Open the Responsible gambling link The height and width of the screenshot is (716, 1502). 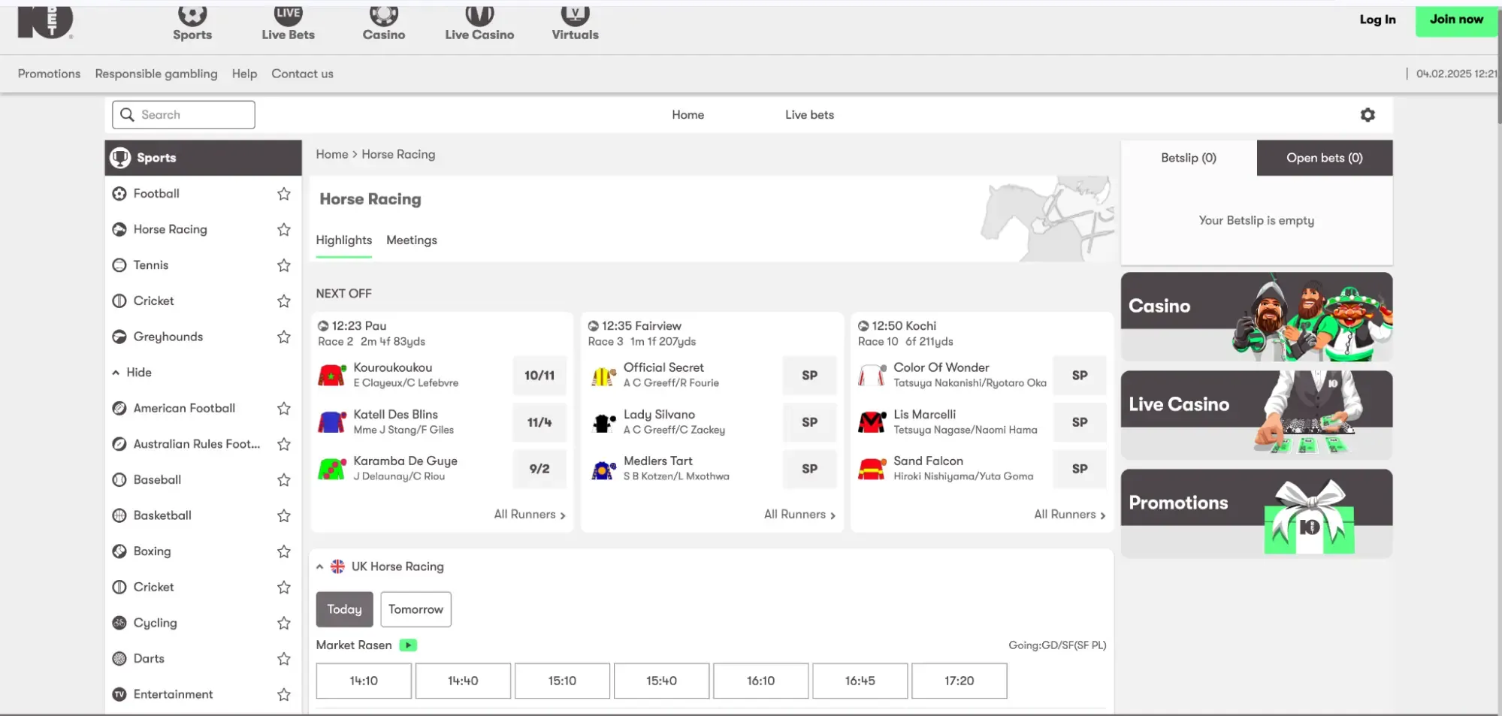click(x=156, y=74)
